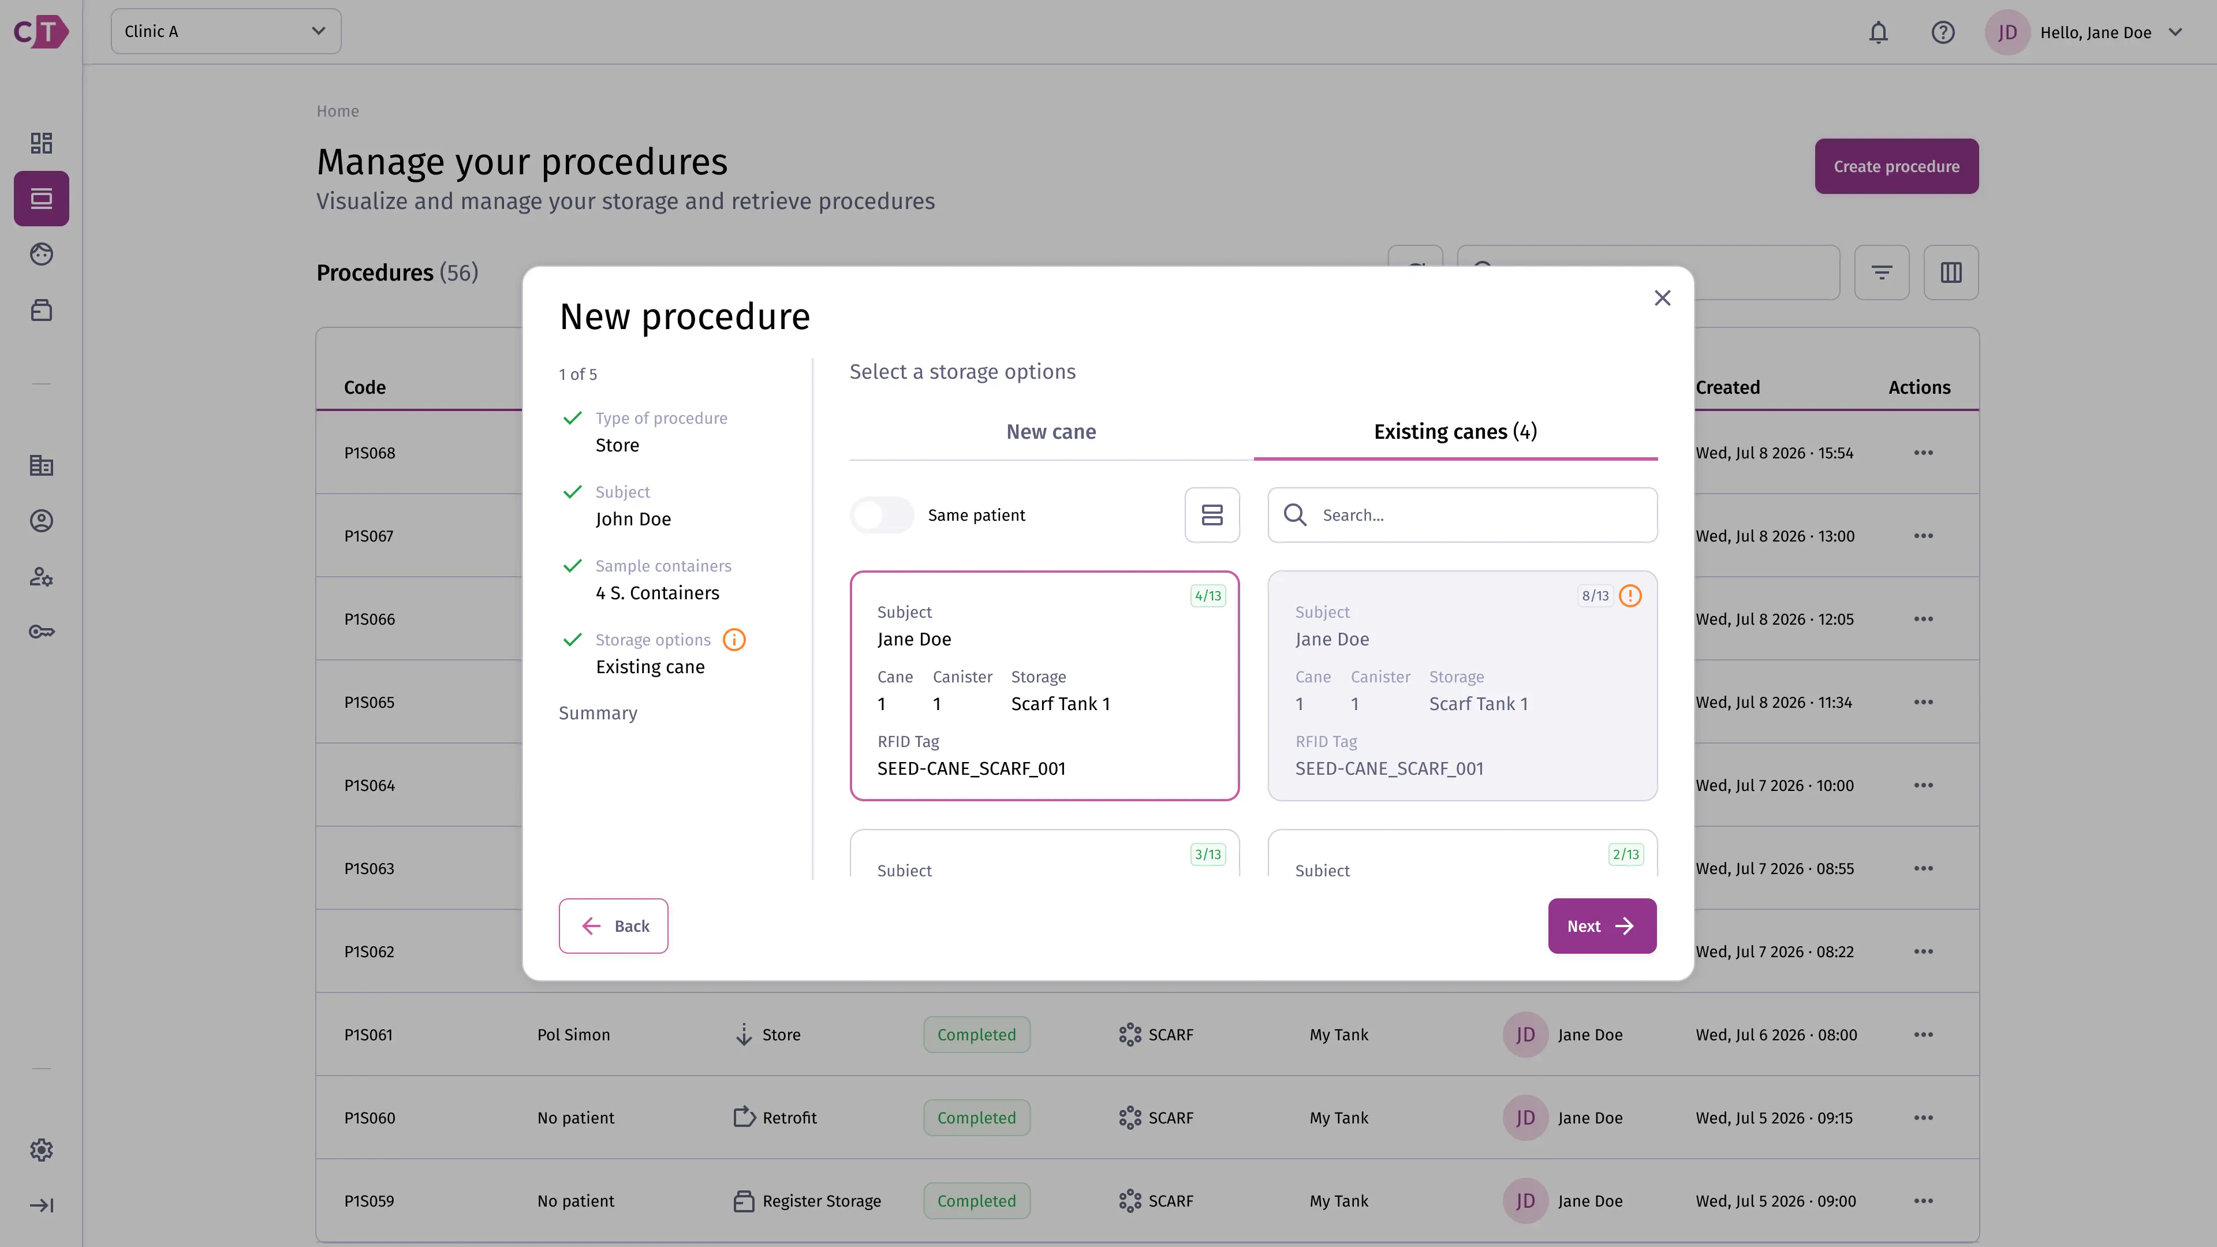The image size is (2217, 1247).
Task: Open actions menu for row P1S060
Action: [1923, 1118]
